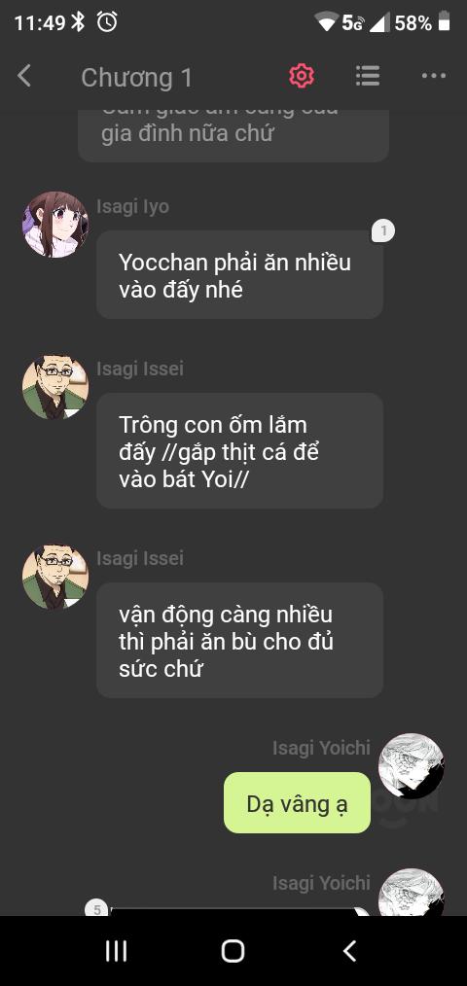The height and width of the screenshot is (986, 467).
Task: Open comment badge showing 1 on Yocchan message
Action: pyautogui.click(x=383, y=231)
